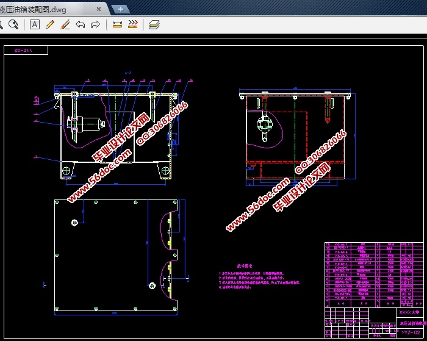Select the text annotation tool (A)
Viewport: 427px width, 341px height.
(34, 24)
